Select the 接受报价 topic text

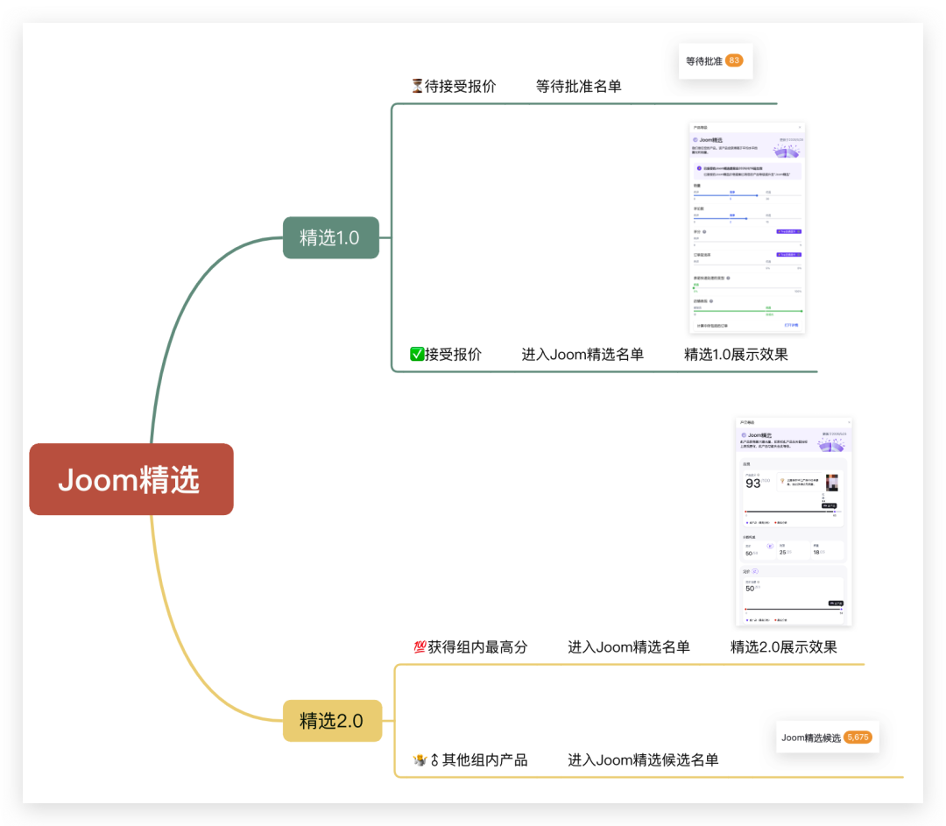tap(453, 354)
